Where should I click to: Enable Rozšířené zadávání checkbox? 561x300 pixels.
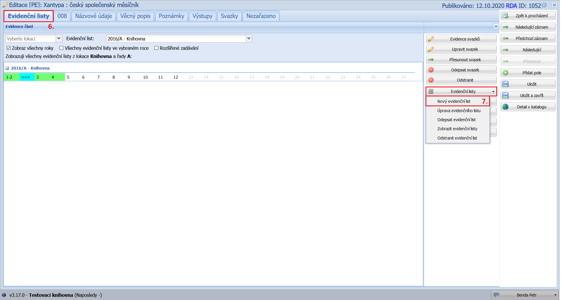point(156,48)
